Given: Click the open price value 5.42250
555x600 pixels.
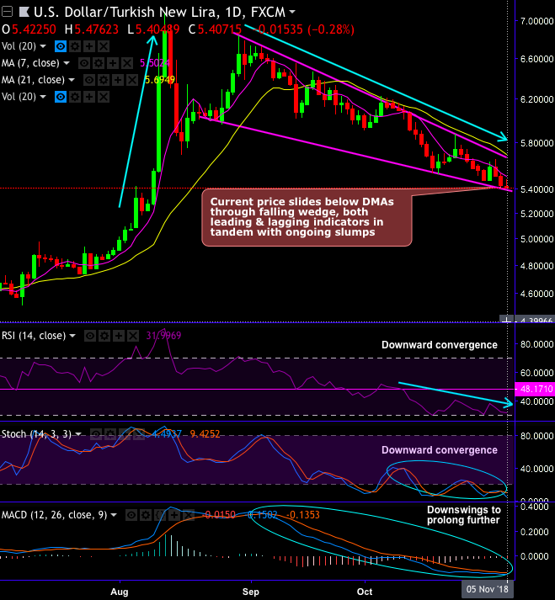Looking at the screenshot, I should 34,29.
